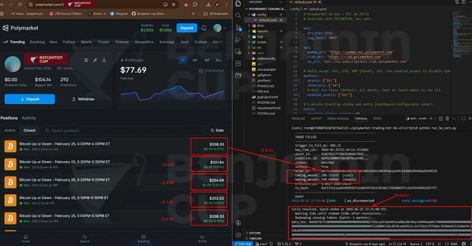Split the terminal panel
The image size is (472, 246).
[441, 119]
